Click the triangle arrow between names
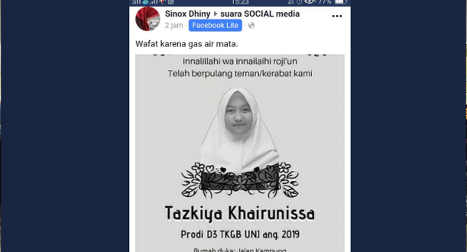The height and width of the screenshot is (252, 467). [x=216, y=14]
